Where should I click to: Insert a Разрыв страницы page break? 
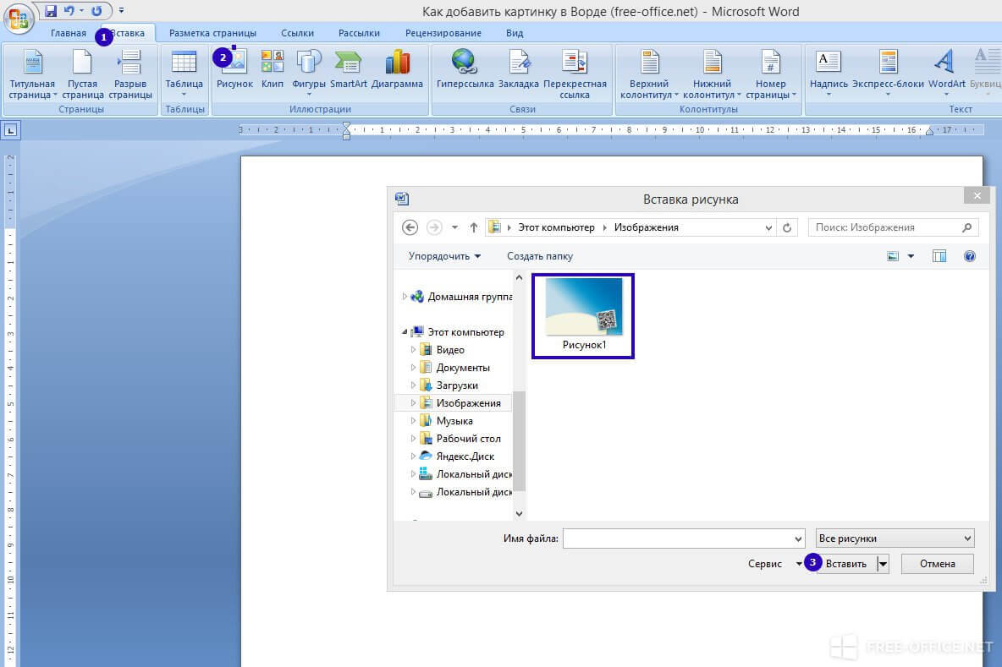[130, 74]
